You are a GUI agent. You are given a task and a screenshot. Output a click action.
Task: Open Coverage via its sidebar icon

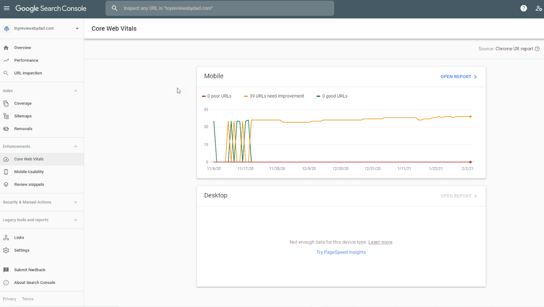pos(6,103)
